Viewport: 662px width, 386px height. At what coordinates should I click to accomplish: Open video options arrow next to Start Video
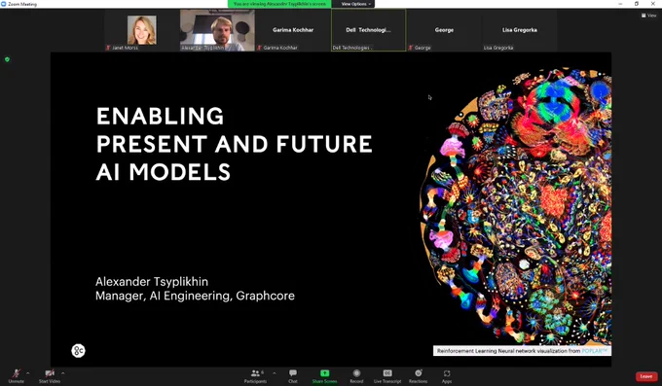coord(63,373)
